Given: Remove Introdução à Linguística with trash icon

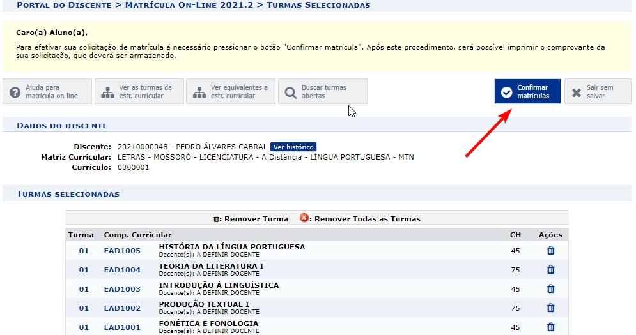Looking at the screenshot, I should pyautogui.click(x=550, y=288).
